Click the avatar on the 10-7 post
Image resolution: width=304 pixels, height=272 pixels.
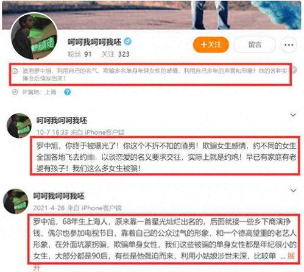coord(19,126)
